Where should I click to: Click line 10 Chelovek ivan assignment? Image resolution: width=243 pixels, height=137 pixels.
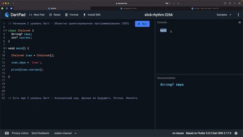tap(33, 55)
